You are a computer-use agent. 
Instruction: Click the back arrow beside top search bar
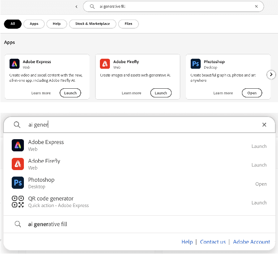tap(76, 7)
